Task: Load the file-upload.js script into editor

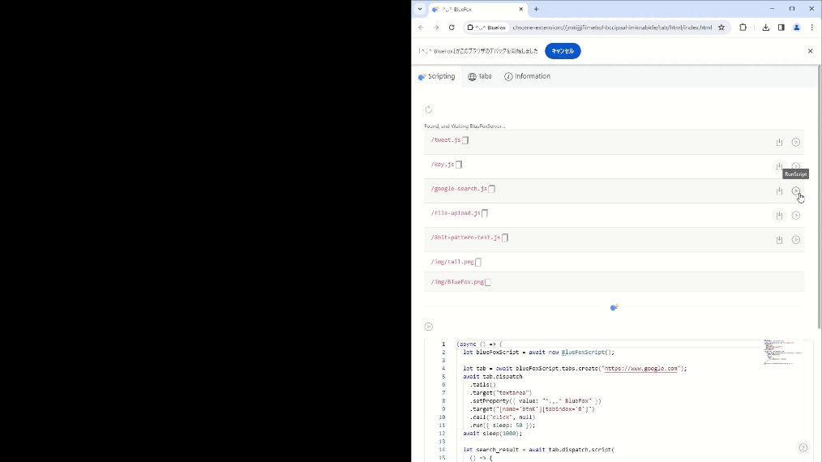Action: click(779, 216)
